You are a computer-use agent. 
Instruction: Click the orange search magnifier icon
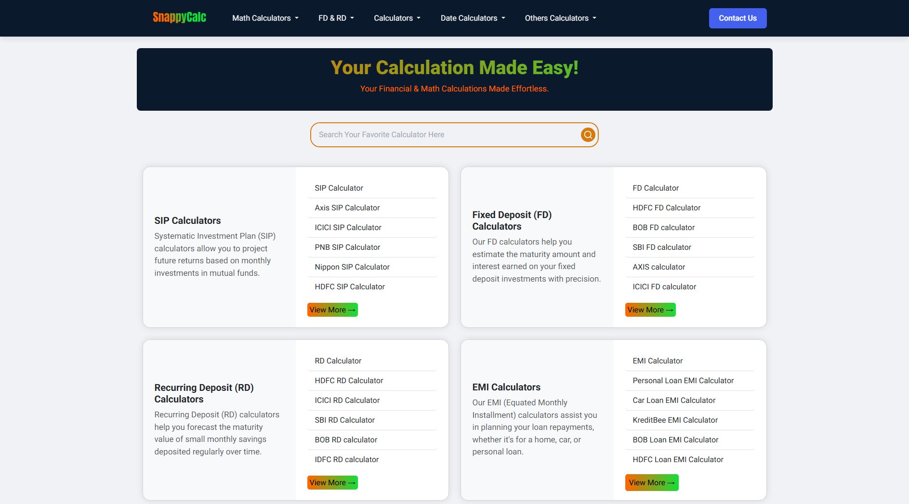coord(588,135)
